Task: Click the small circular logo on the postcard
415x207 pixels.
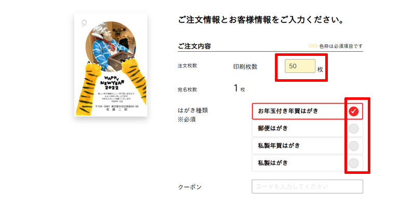Action: pyautogui.click(x=84, y=23)
